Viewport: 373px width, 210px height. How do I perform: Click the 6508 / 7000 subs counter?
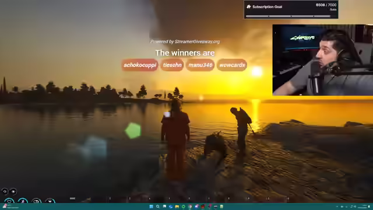326,5
